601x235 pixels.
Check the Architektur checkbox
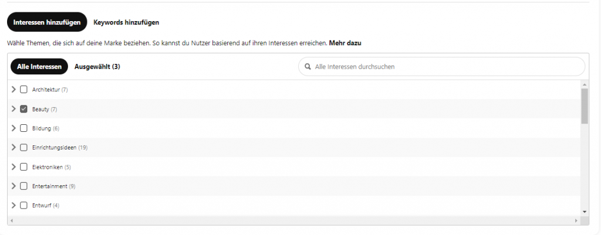pos(23,90)
